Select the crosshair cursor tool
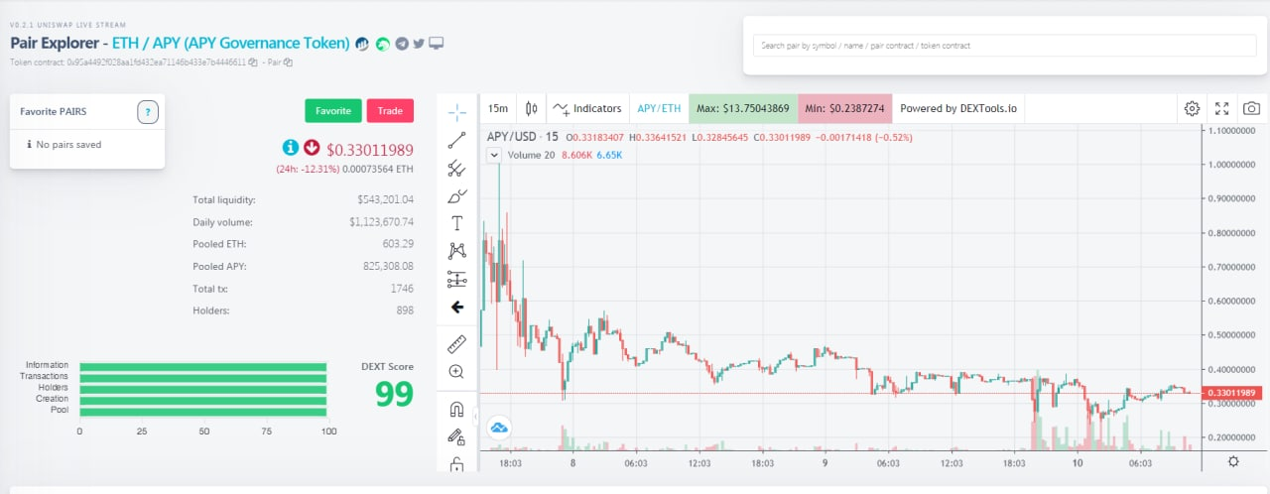Screen dimensions: 1270x494 457,110
